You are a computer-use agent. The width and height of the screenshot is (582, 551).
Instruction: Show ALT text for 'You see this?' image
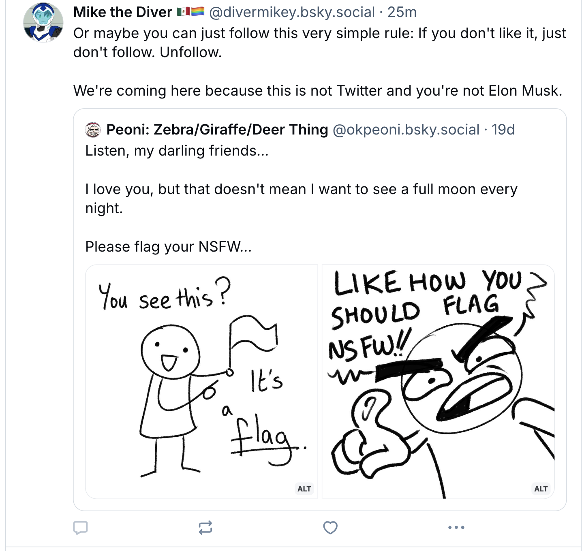coord(304,489)
